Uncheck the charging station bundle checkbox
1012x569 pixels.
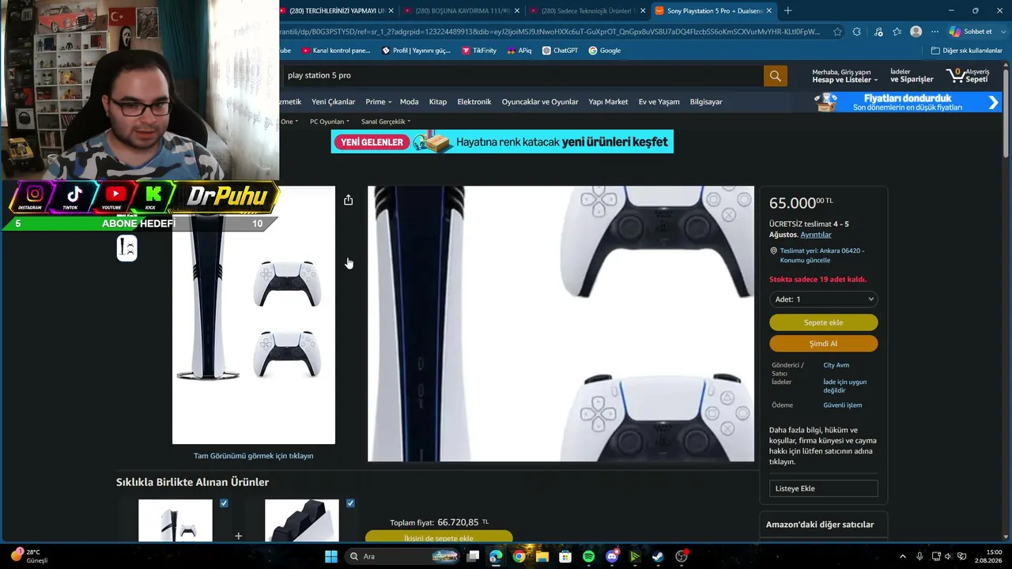pos(350,503)
